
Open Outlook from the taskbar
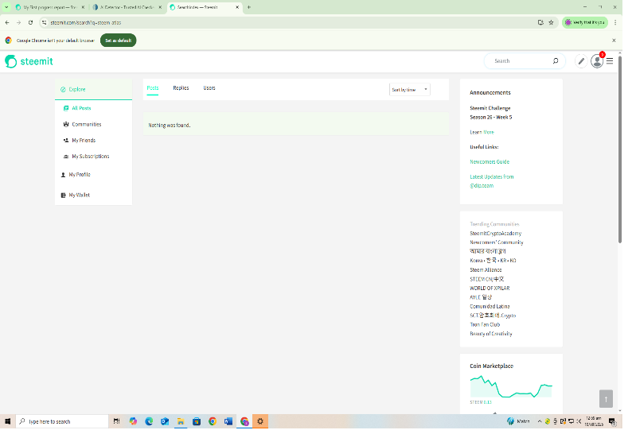tap(165, 421)
